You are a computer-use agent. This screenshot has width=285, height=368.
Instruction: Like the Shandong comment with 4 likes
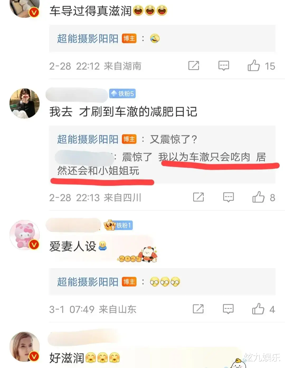pyautogui.click(x=258, y=309)
